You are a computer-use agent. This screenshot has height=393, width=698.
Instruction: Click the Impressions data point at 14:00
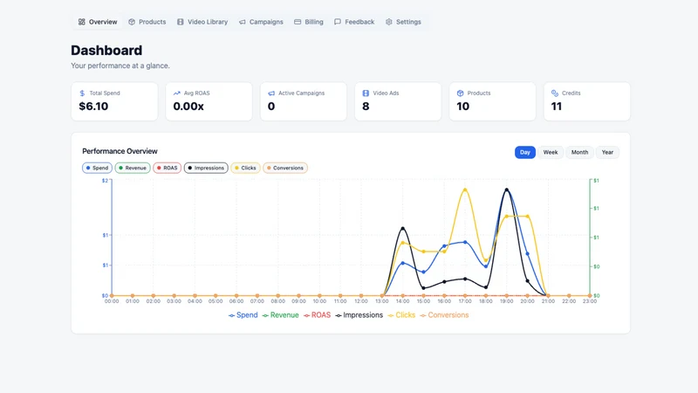pos(403,229)
